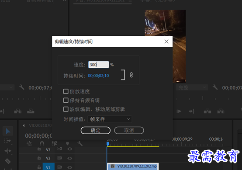Click the timeline playhead marker

[x=108, y=144]
